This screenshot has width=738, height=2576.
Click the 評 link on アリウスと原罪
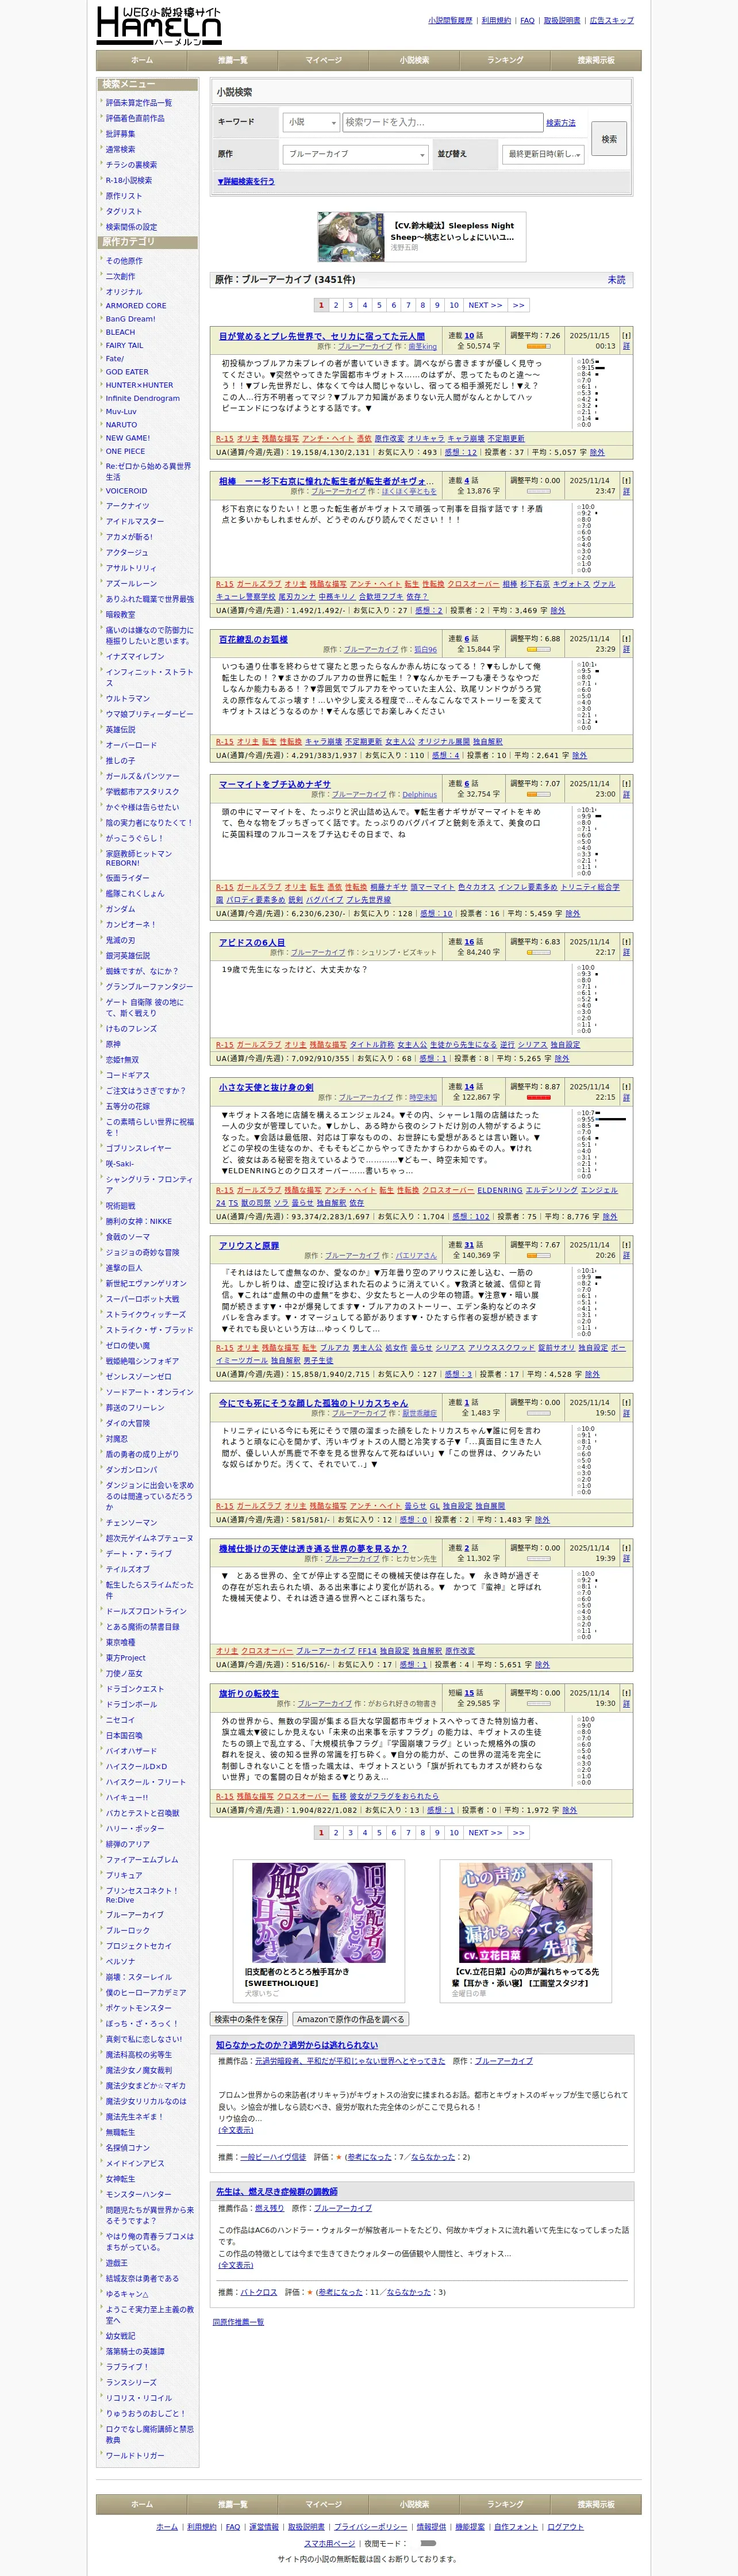[626, 1255]
